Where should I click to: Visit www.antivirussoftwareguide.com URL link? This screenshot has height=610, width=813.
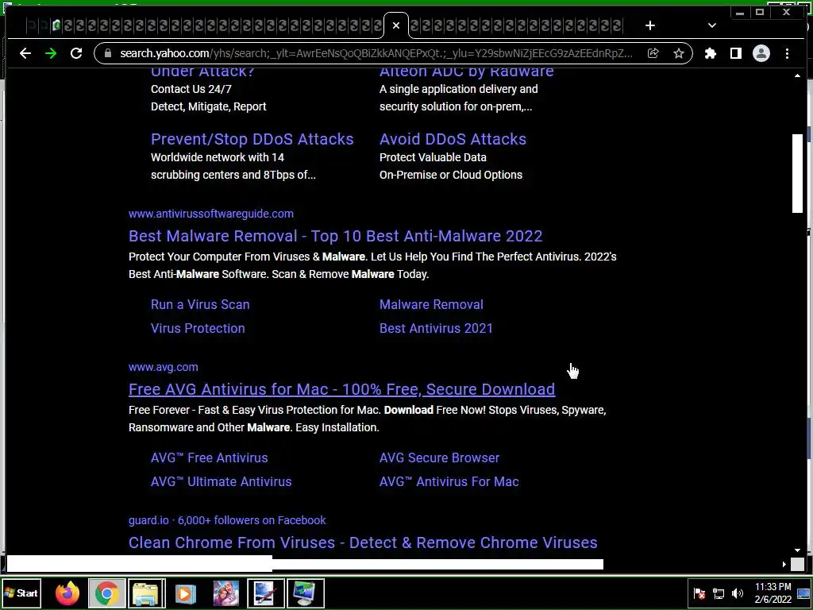point(211,214)
